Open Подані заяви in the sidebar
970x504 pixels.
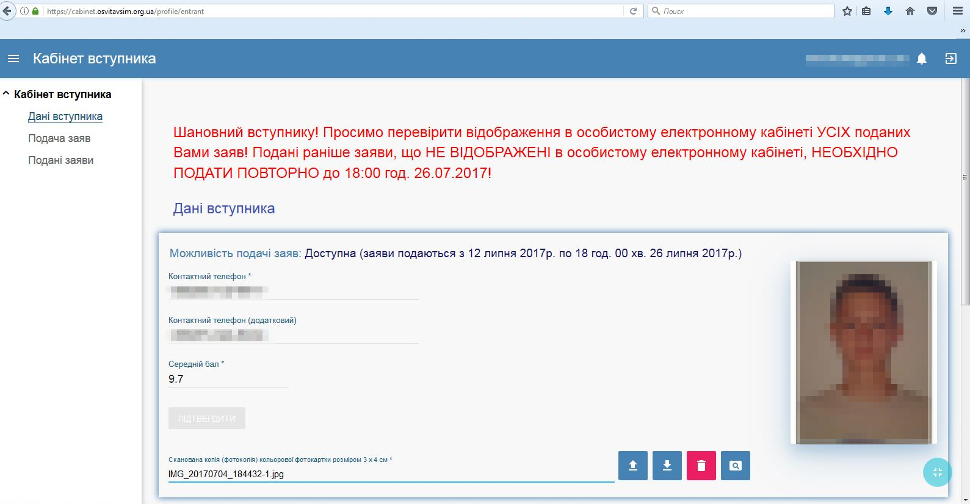click(x=60, y=160)
